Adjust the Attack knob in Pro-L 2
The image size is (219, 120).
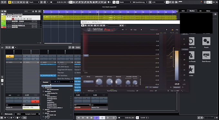[110, 82]
